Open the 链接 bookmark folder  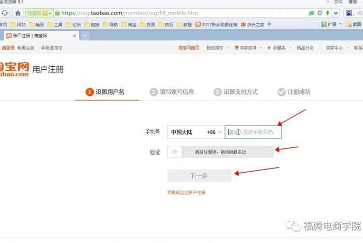(x=92, y=24)
